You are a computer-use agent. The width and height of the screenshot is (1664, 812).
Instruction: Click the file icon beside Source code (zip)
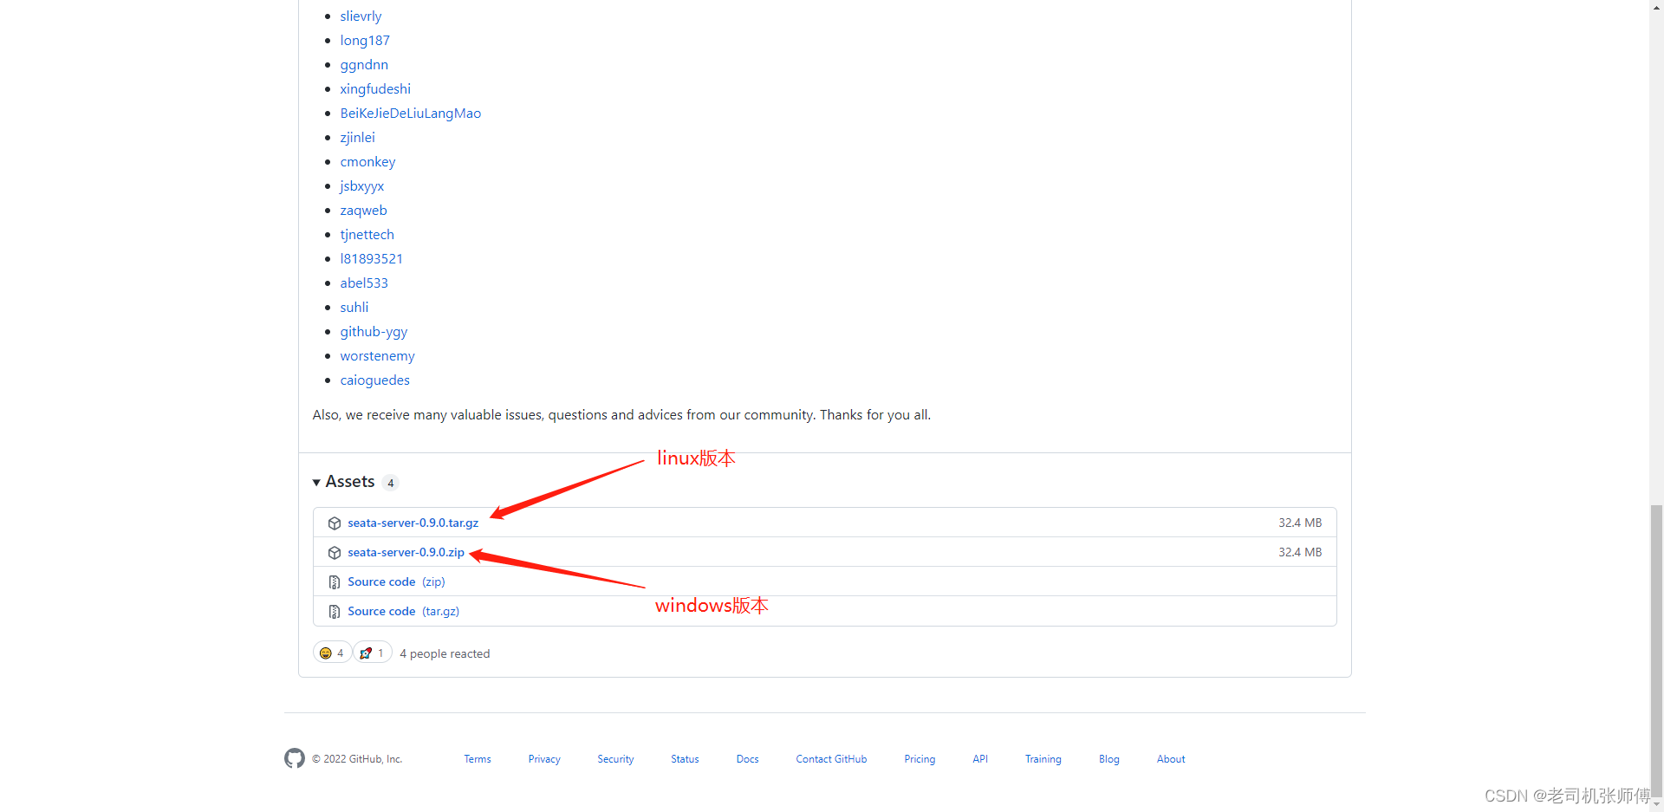point(335,582)
